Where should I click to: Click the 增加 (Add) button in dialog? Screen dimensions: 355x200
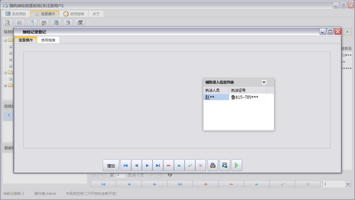[x=111, y=165]
